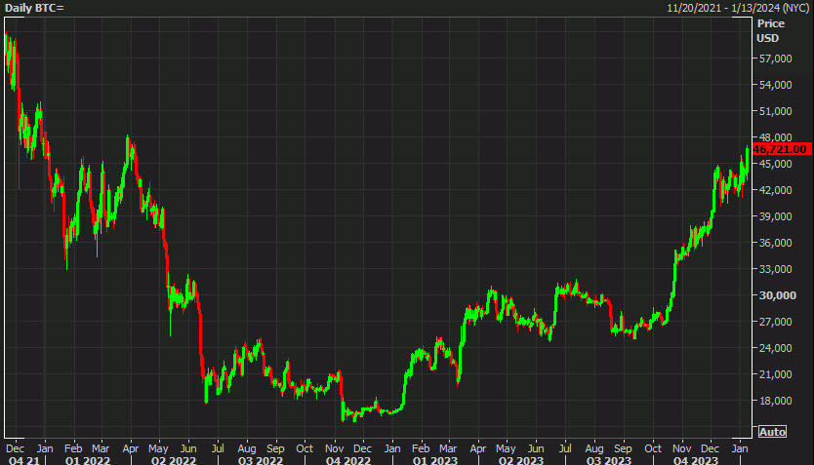Image resolution: width=814 pixels, height=465 pixels.
Task: Click the 33,000 price axis label
Action: click(776, 269)
